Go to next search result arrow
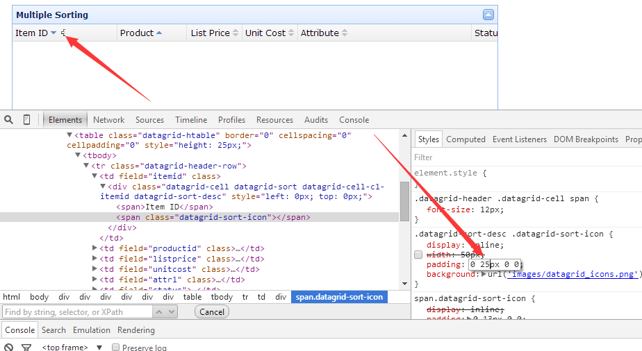This screenshot has width=642, height=351. (172, 311)
